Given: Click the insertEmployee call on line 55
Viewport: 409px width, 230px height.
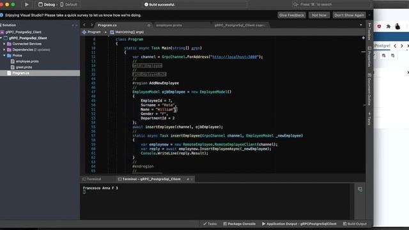Looking at the screenshot, I should [x=184, y=127].
